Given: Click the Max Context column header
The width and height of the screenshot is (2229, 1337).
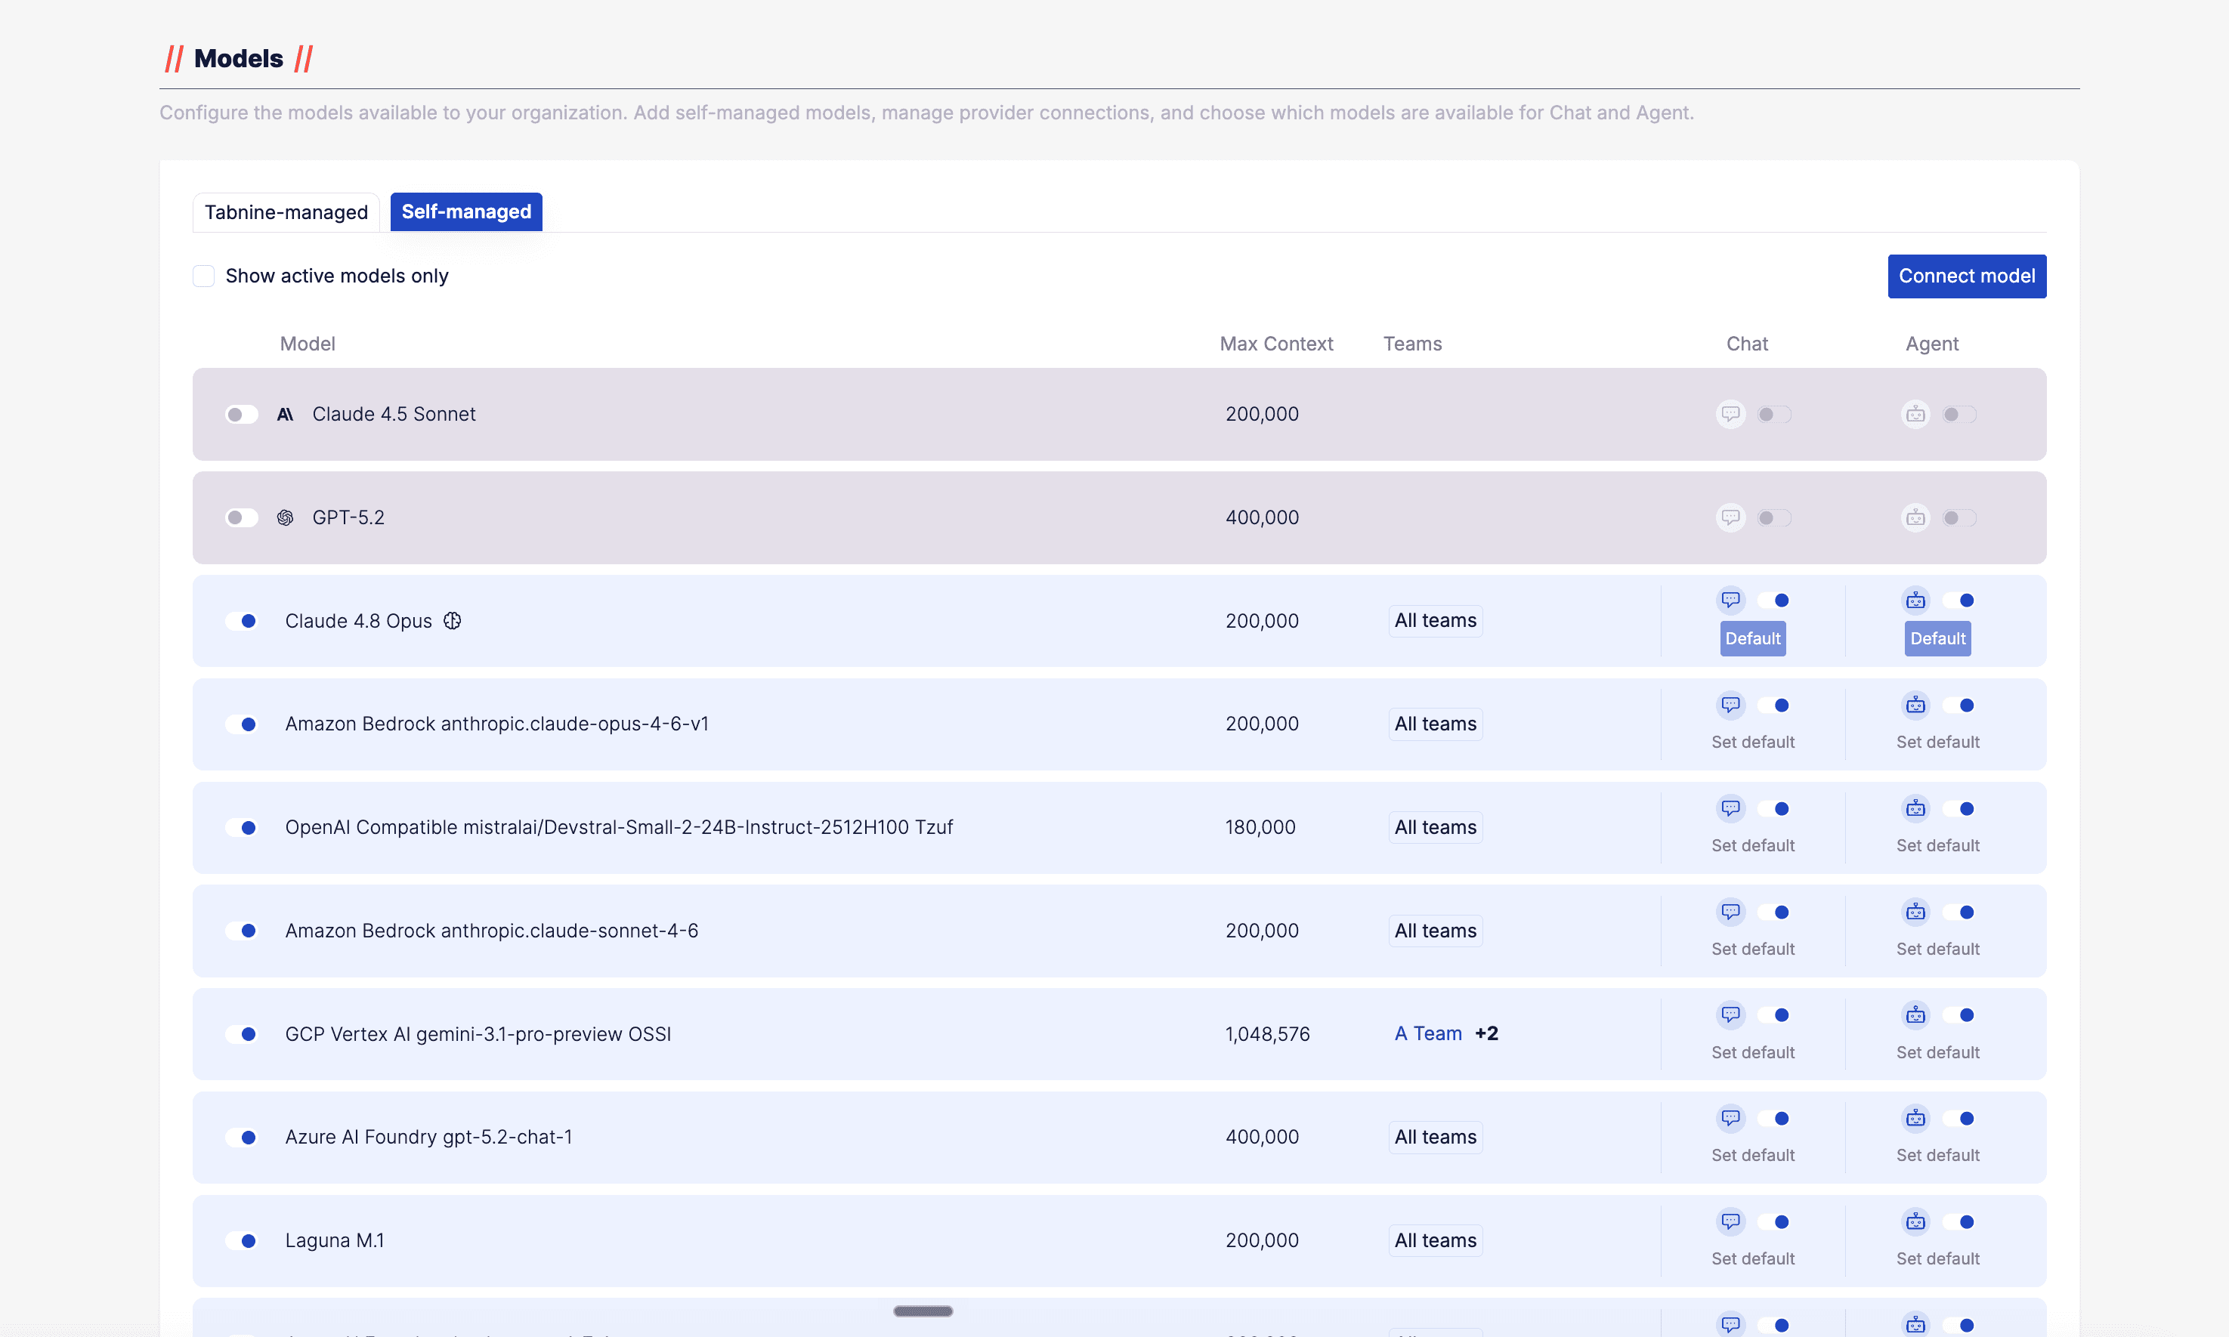Looking at the screenshot, I should pyautogui.click(x=1275, y=343).
